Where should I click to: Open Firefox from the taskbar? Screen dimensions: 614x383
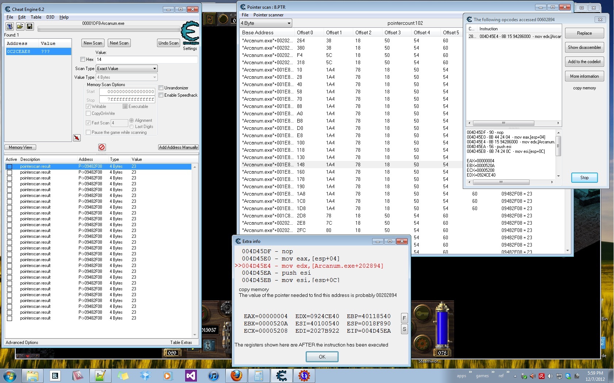pyautogui.click(x=236, y=375)
